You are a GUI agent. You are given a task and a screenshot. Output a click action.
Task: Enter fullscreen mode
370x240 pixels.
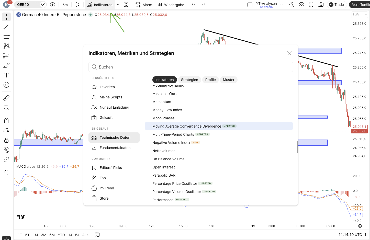point(311,5)
